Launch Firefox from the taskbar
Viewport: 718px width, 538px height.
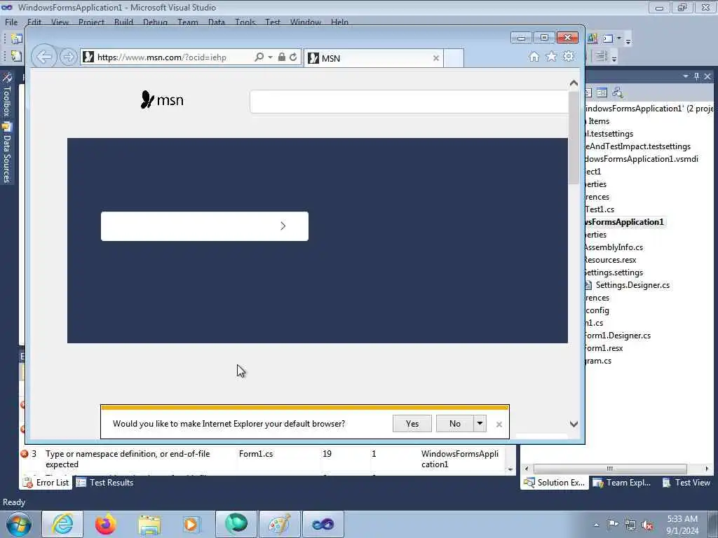click(106, 524)
